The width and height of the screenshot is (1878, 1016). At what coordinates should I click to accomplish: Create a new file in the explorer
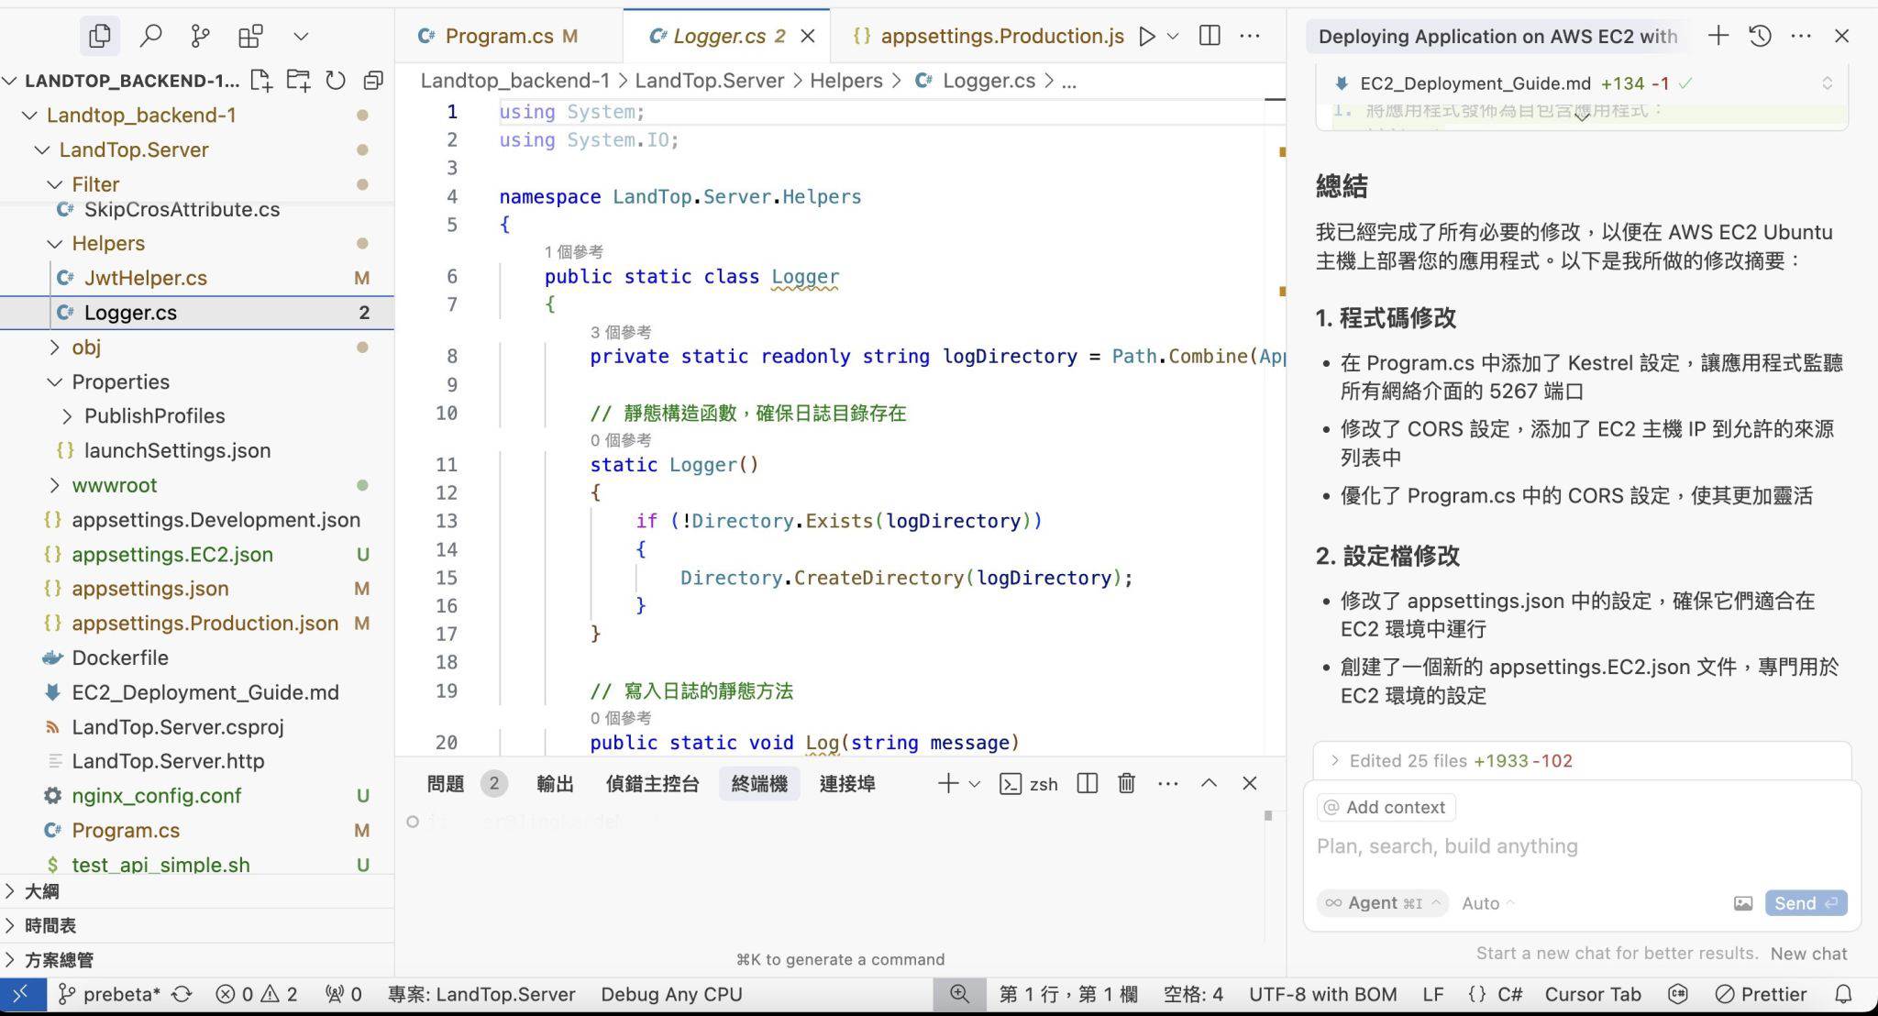(x=260, y=81)
